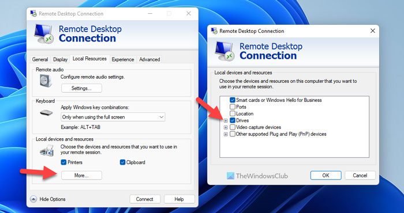Click the 'Hide Options' label
This screenshot has width=404, height=213.
pos(53,199)
